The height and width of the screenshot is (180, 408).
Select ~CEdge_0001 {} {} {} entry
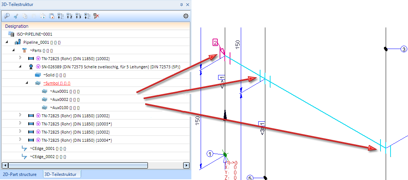point(48,149)
